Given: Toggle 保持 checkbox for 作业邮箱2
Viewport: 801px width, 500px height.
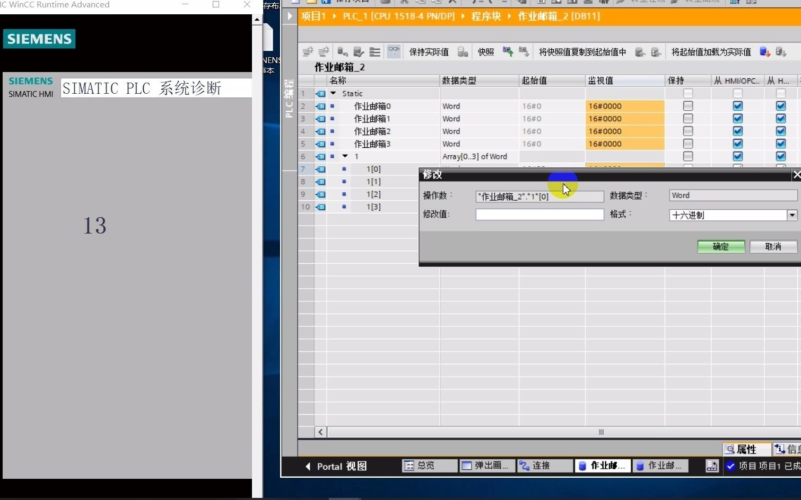Looking at the screenshot, I should [x=688, y=131].
